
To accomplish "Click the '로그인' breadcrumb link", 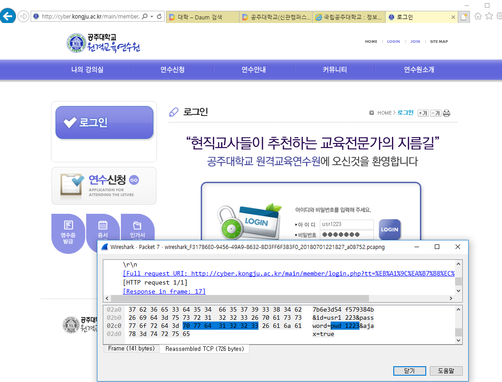I will tap(405, 113).
